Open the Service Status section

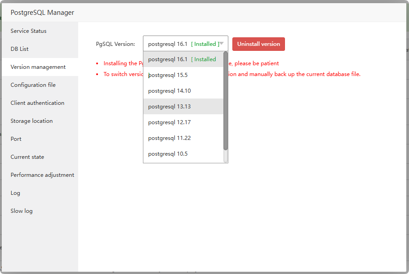(x=40, y=31)
